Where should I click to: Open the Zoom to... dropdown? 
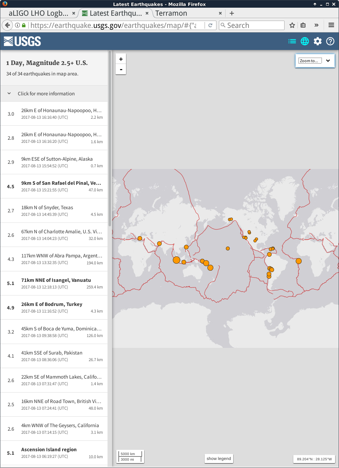[315, 61]
